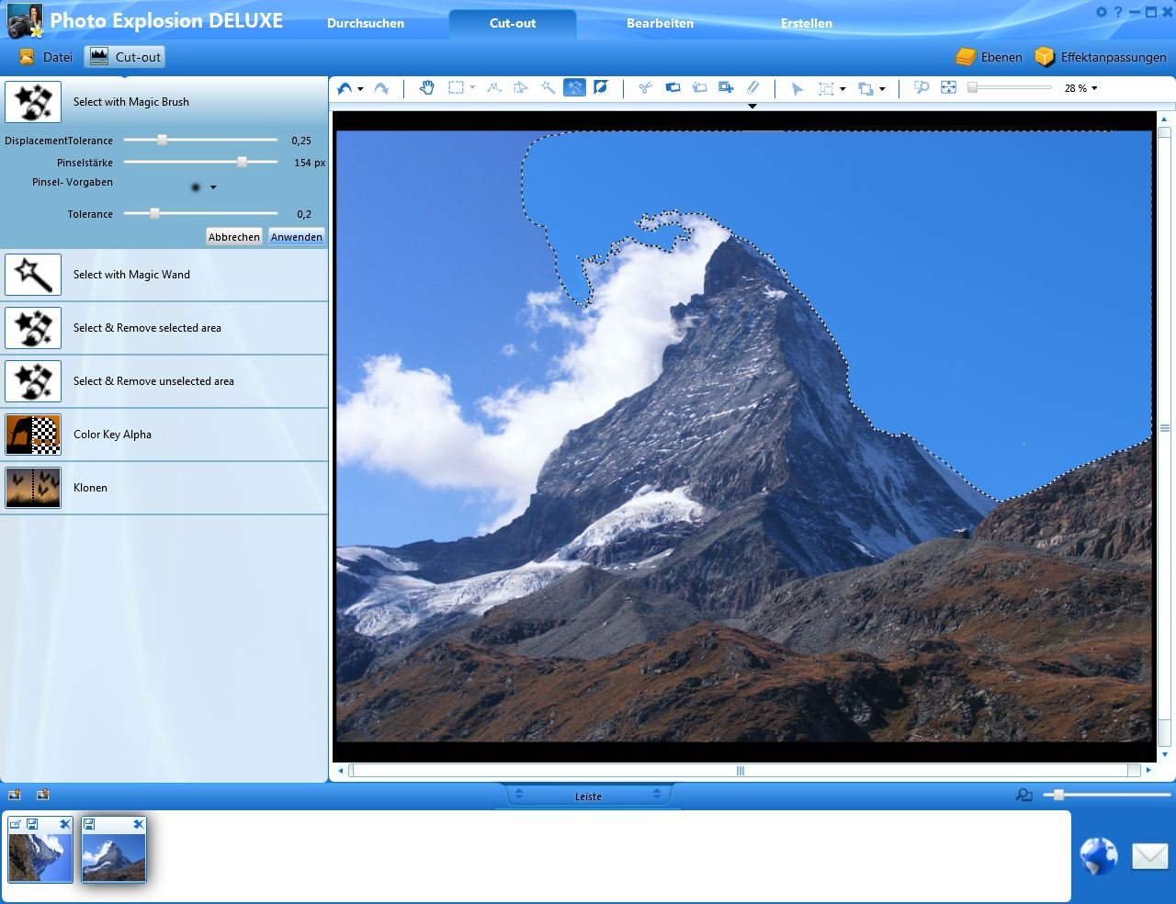Select the hand pan tool
The image size is (1176, 904).
click(426, 88)
